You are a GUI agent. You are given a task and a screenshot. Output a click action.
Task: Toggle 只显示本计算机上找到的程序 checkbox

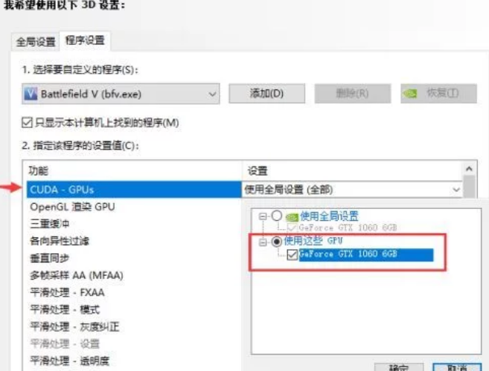point(27,123)
